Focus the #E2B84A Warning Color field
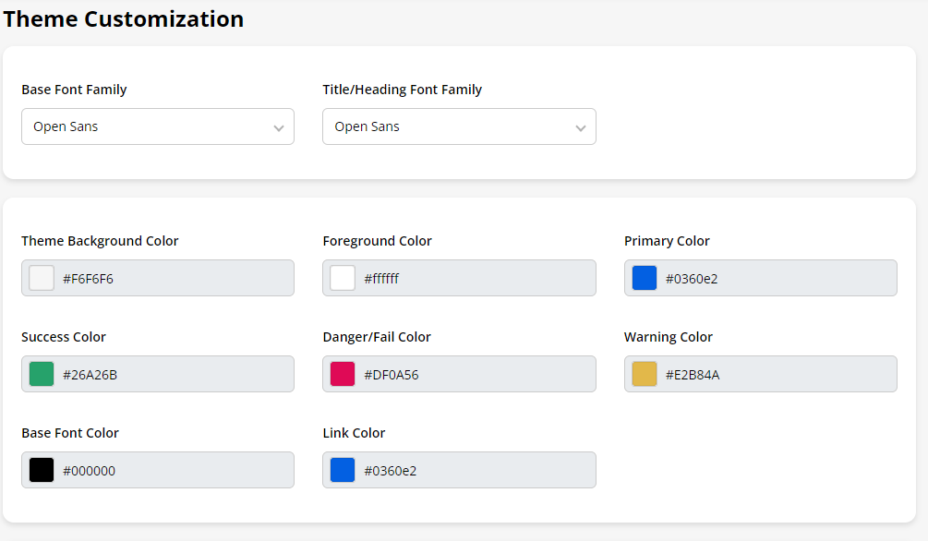928x541 pixels. (776, 374)
